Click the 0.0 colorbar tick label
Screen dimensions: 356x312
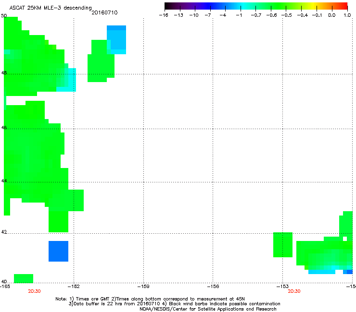332,15
